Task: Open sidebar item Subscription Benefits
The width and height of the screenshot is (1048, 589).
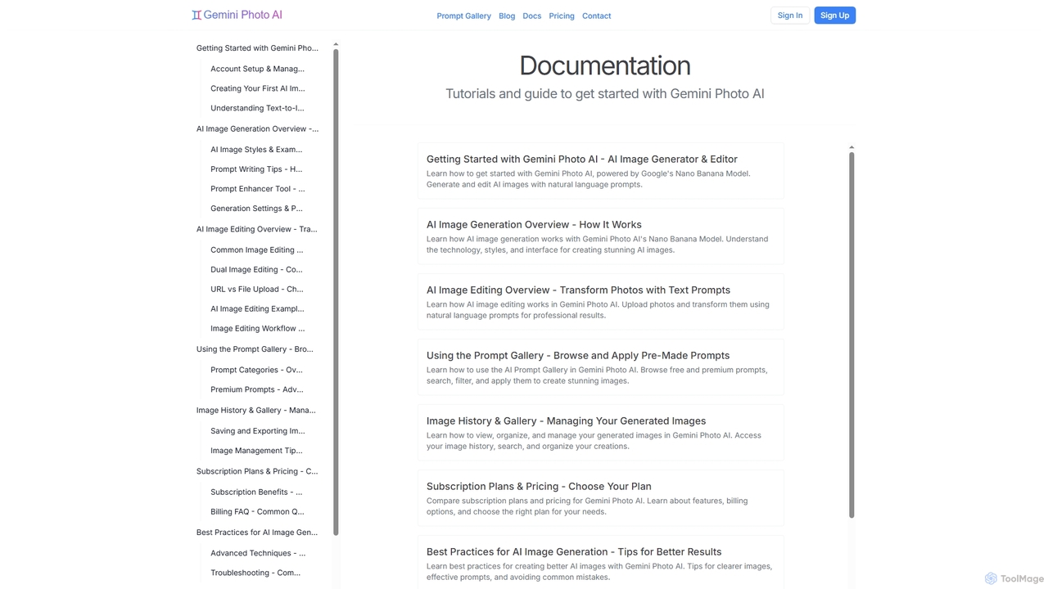Action: (x=256, y=492)
